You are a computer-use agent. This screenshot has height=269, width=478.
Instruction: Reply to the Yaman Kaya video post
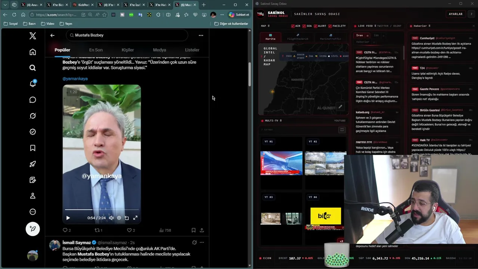pyautogui.click(x=66, y=230)
